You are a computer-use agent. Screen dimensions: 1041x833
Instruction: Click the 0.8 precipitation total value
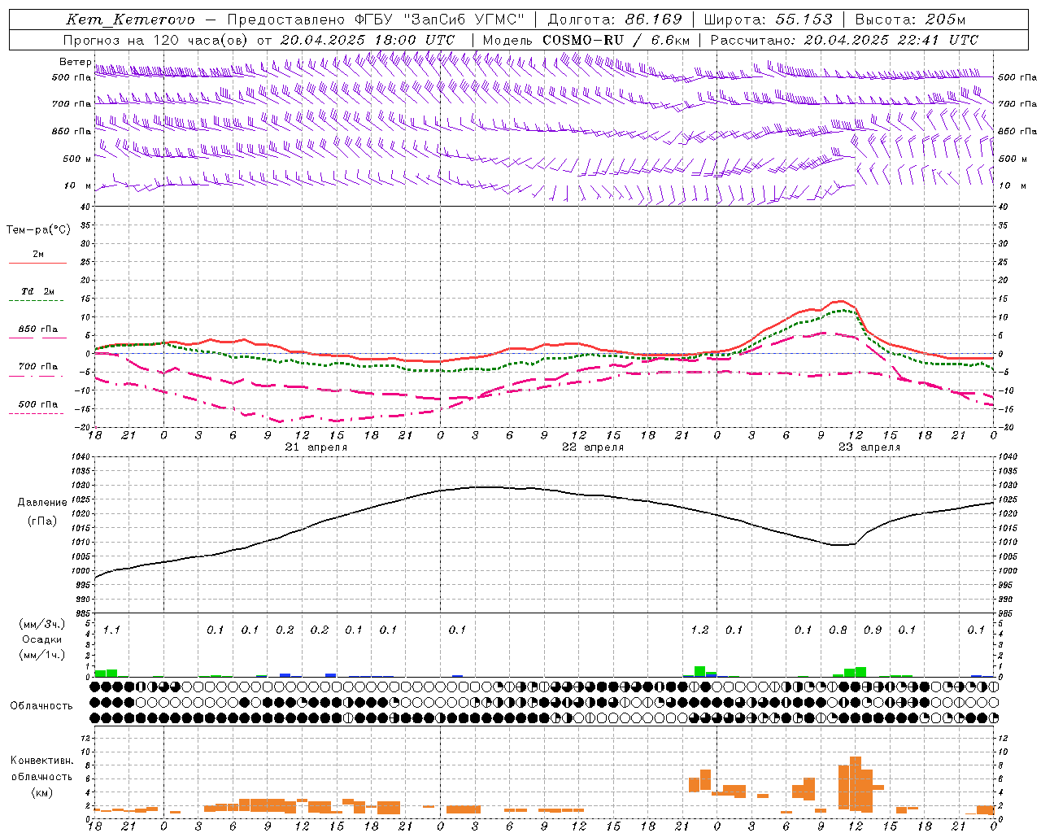(x=838, y=630)
